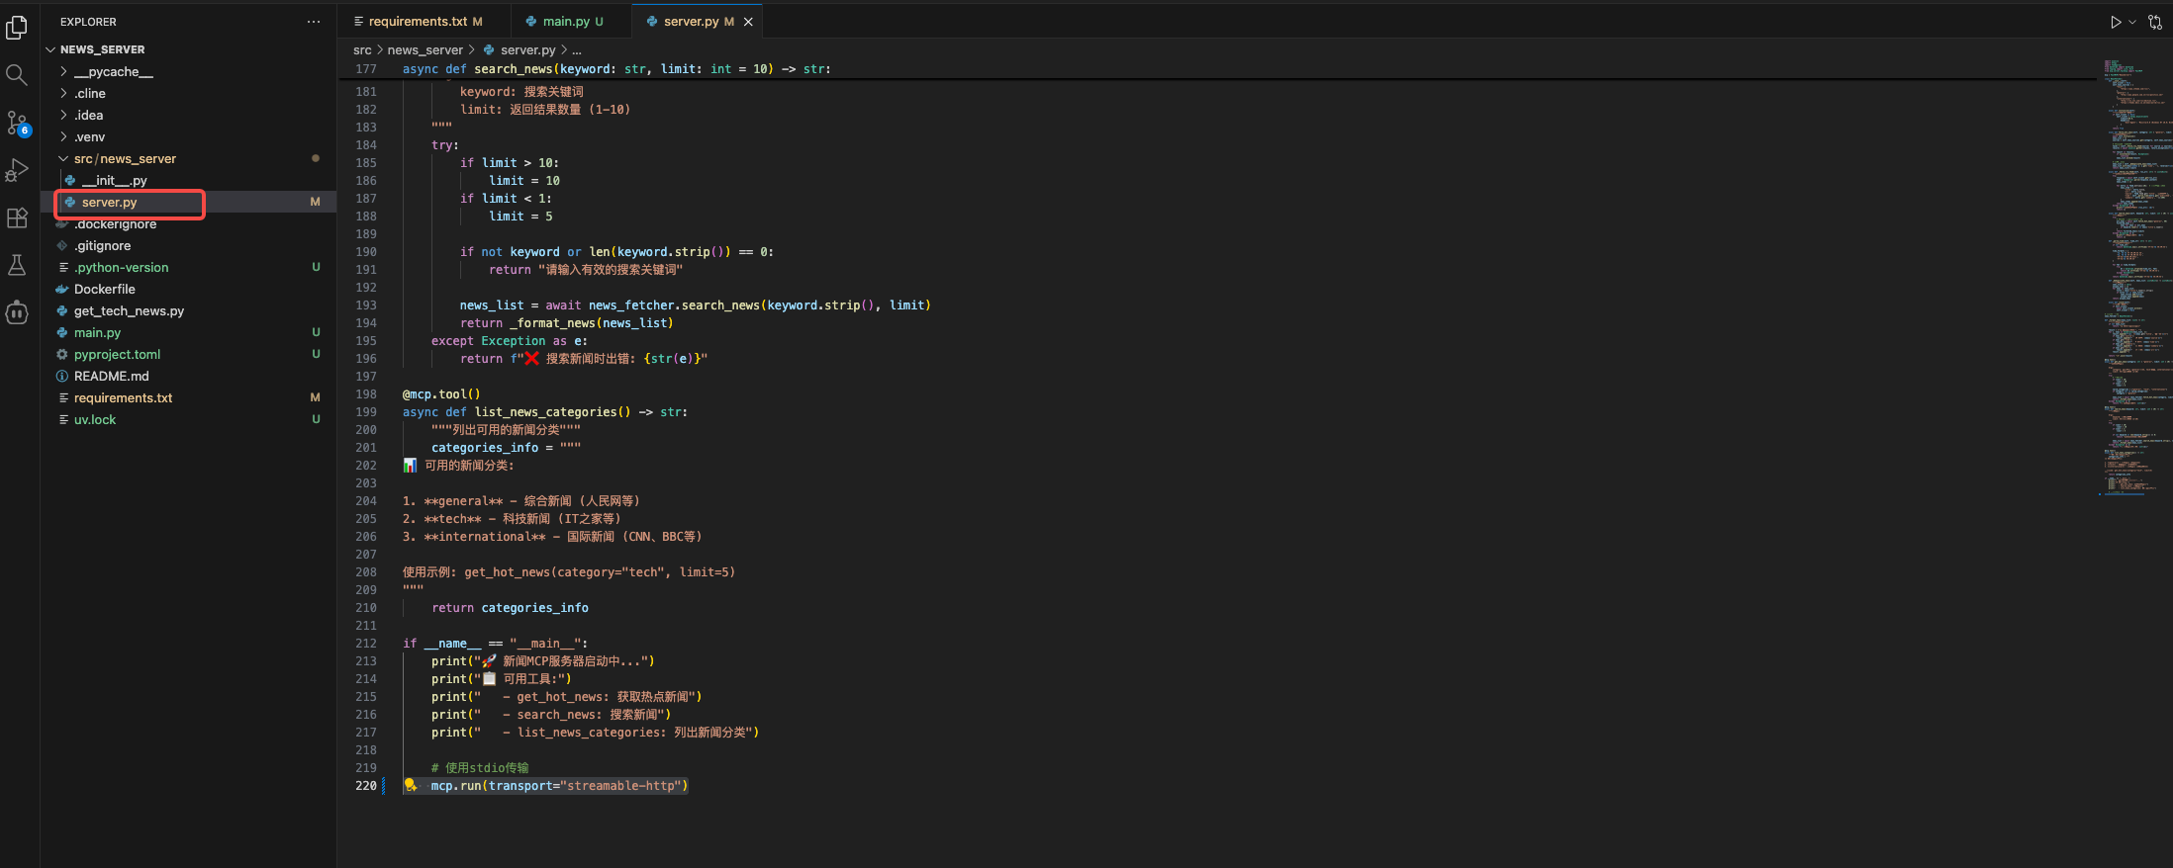The image size is (2173, 868).
Task: Click news_server breadcrumb segment
Action: tap(425, 49)
